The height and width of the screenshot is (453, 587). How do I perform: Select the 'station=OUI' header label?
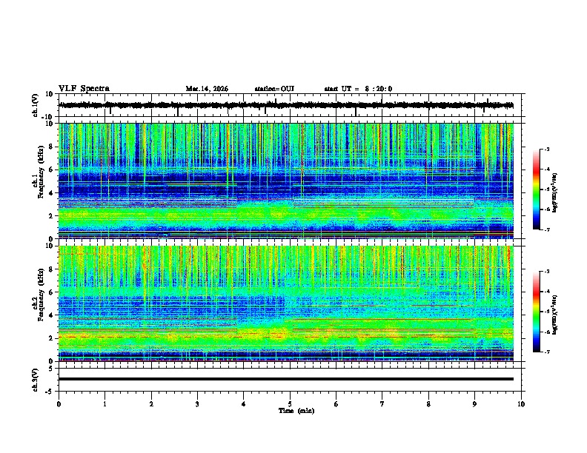click(x=274, y=89)
